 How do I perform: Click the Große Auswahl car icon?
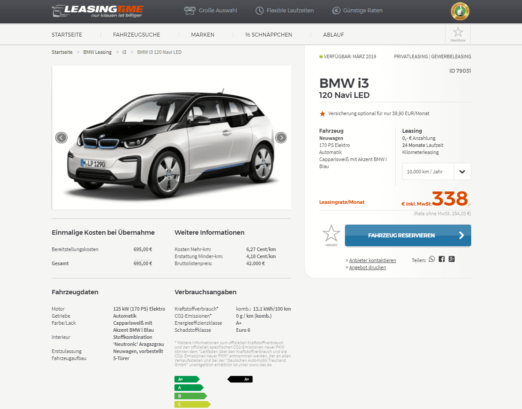(190, 11)
